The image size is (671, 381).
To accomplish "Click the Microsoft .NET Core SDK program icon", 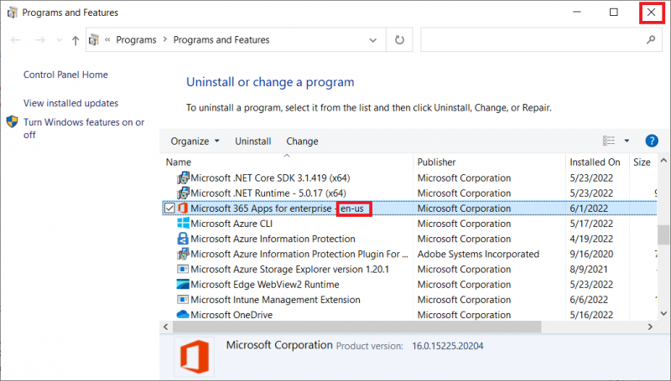I will point(183,178).
